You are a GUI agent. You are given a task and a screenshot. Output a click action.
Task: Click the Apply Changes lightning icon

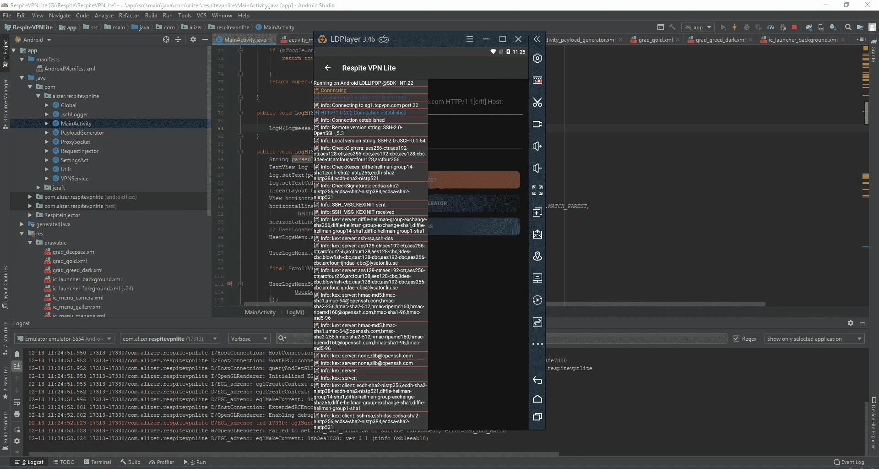coord(734,27)
